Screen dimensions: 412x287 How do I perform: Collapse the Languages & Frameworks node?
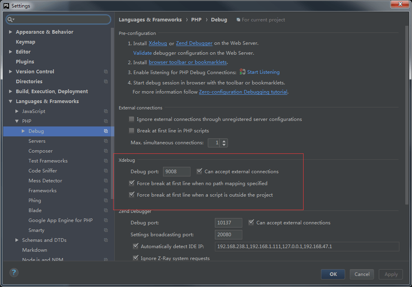coord(11,101)
